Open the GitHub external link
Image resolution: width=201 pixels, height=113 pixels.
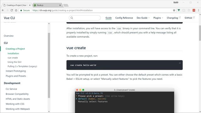[189, 18]
